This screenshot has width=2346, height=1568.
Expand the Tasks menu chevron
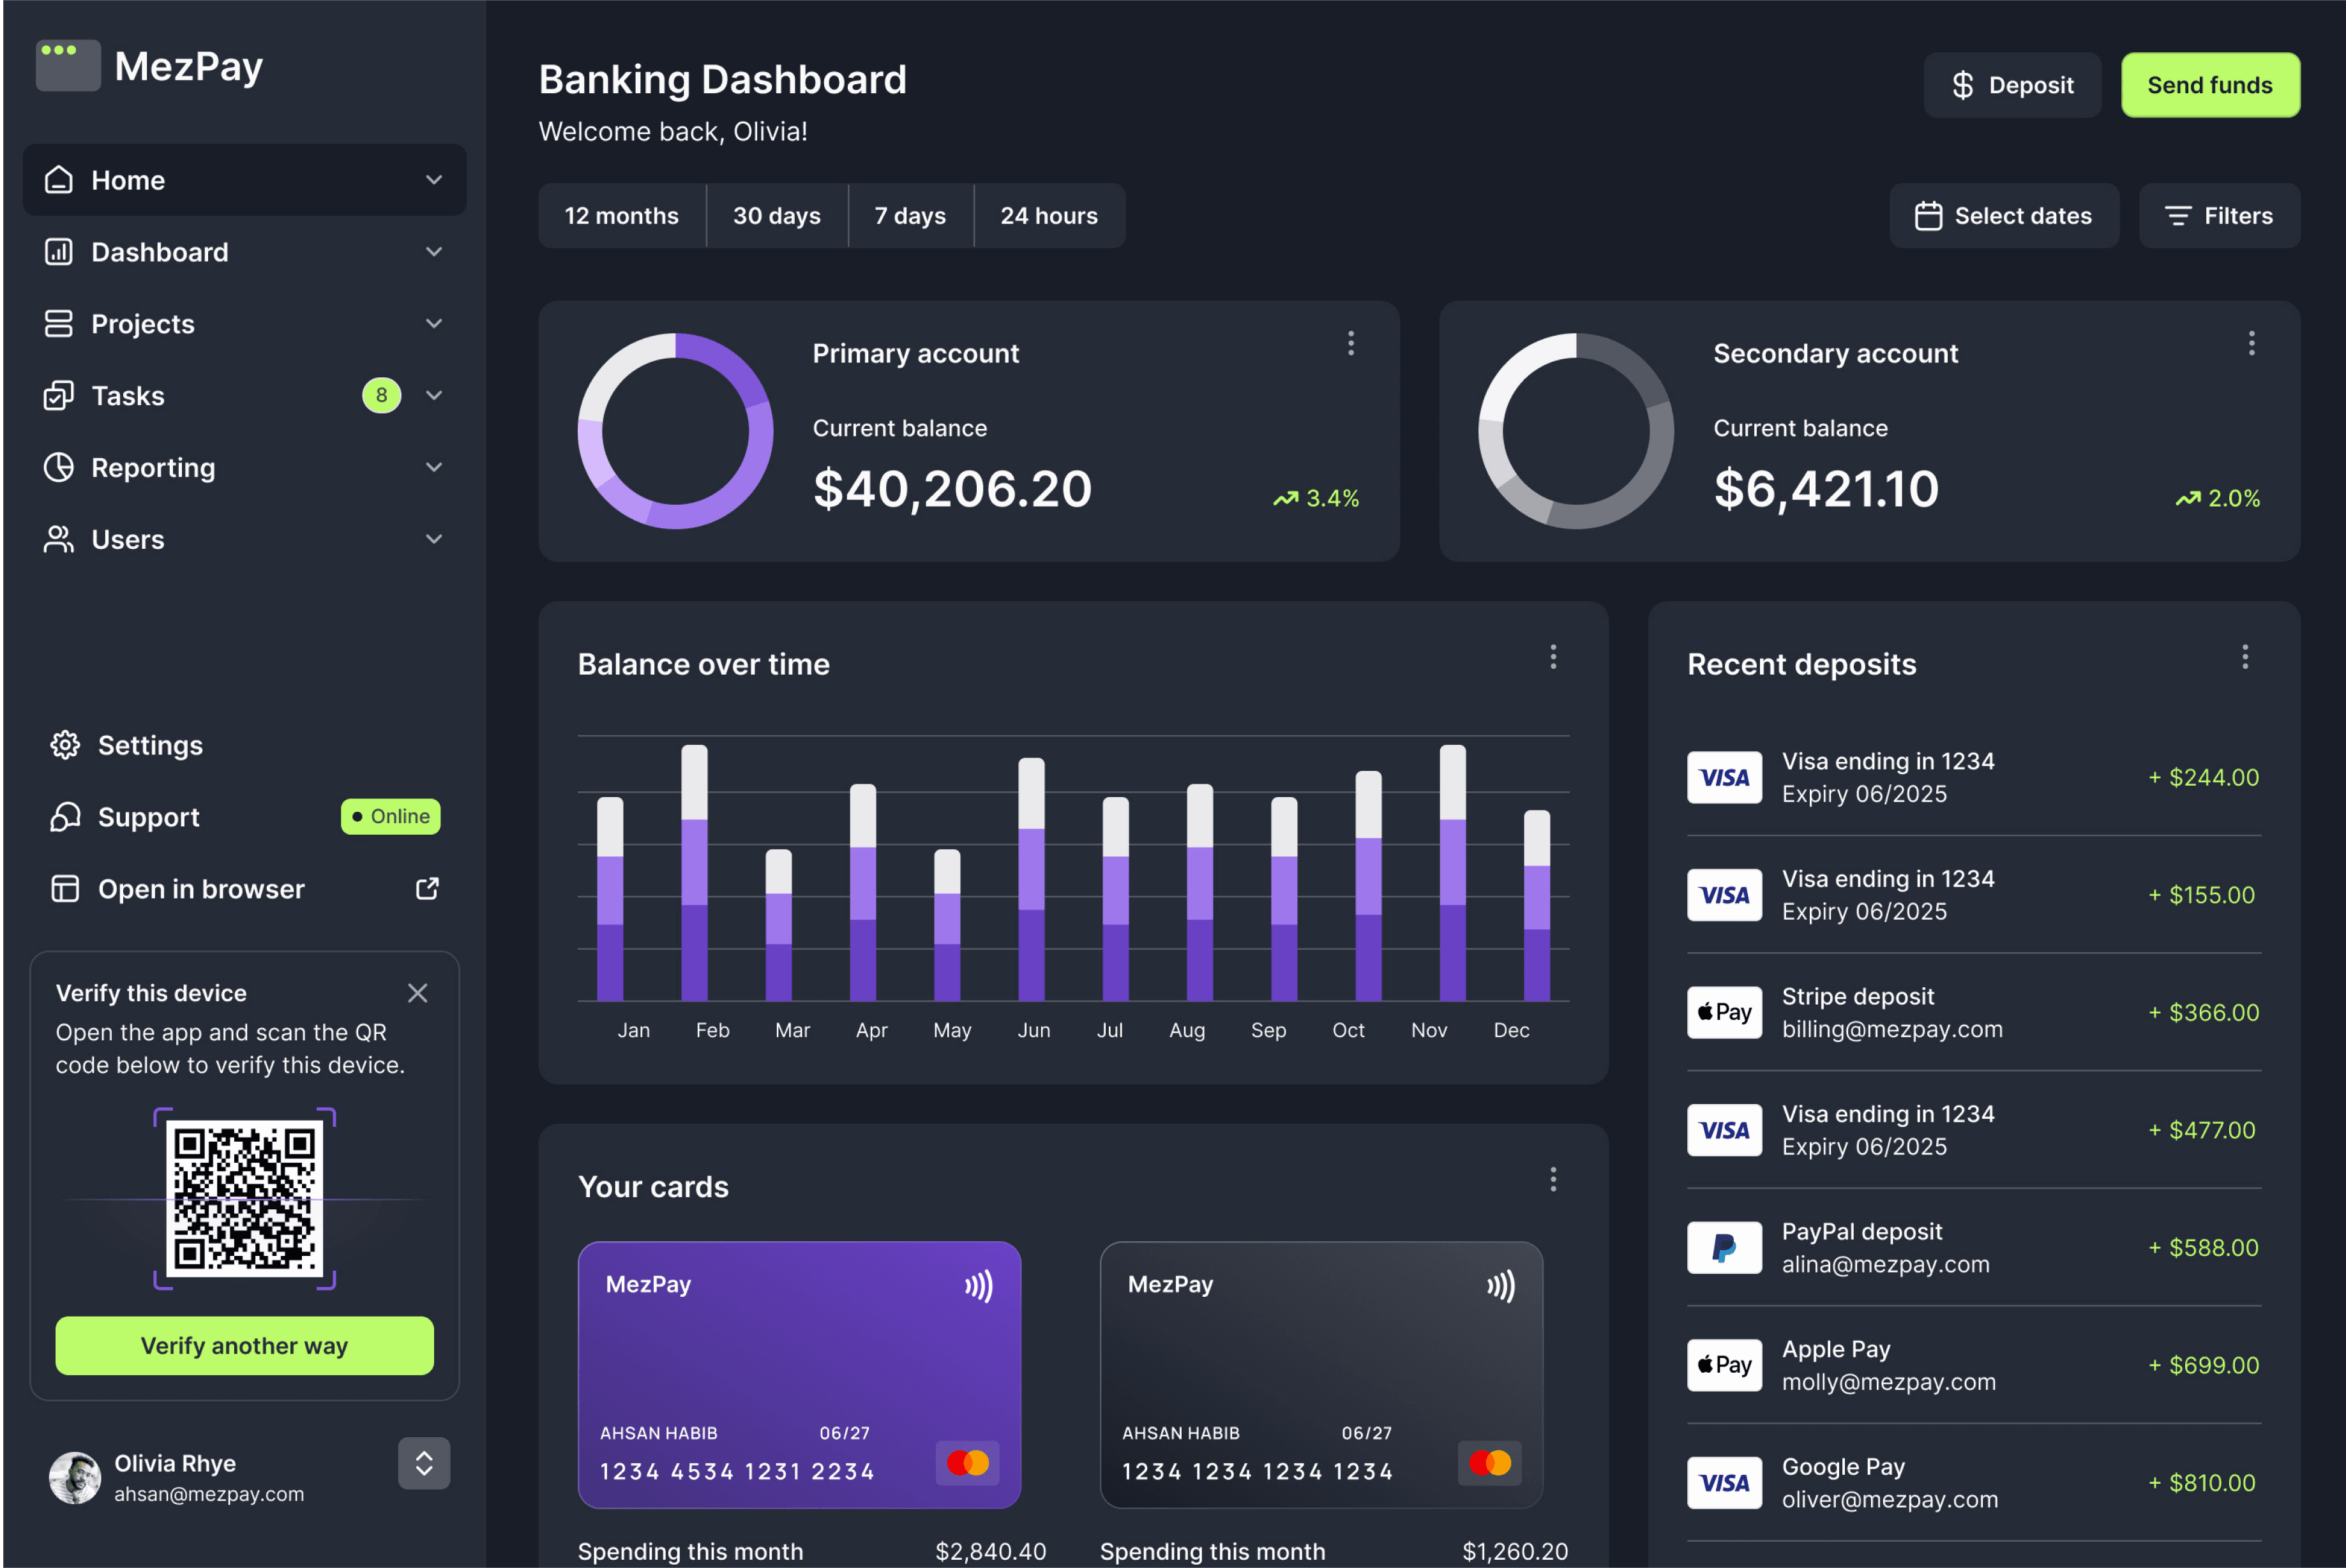pos(434,396)
